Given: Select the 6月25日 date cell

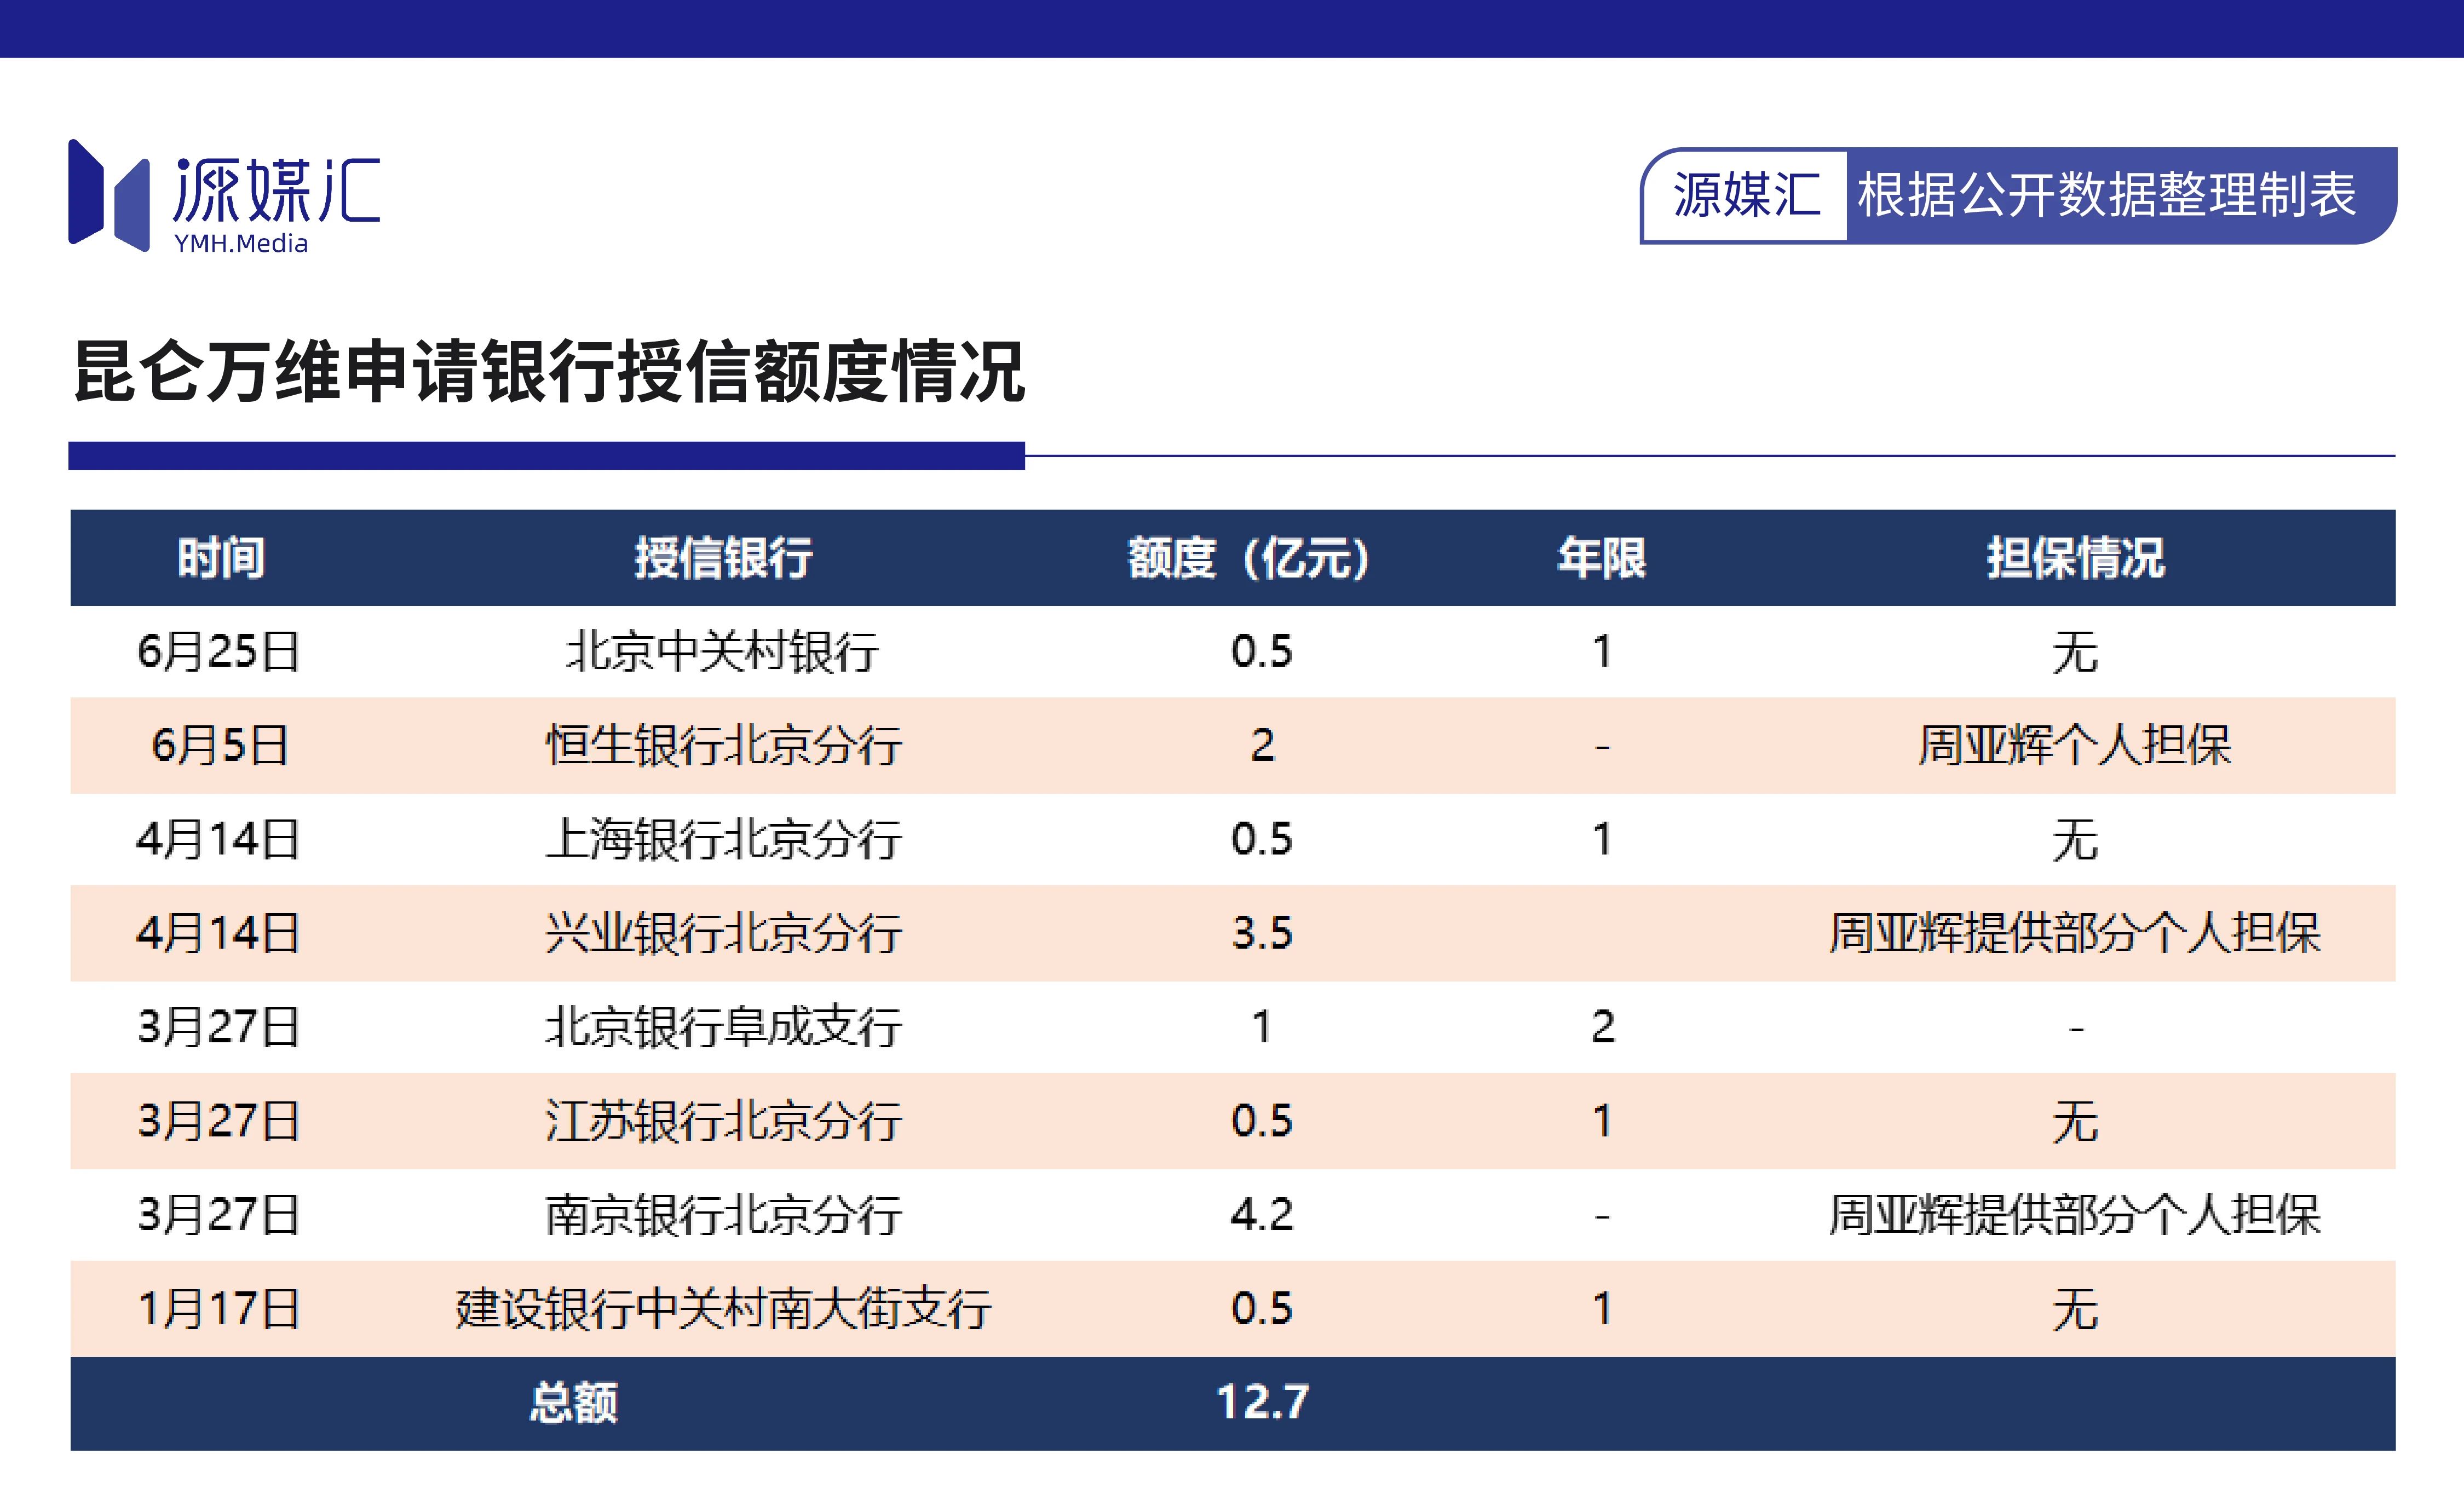Looking at the screenshot, I should [219, 652].
